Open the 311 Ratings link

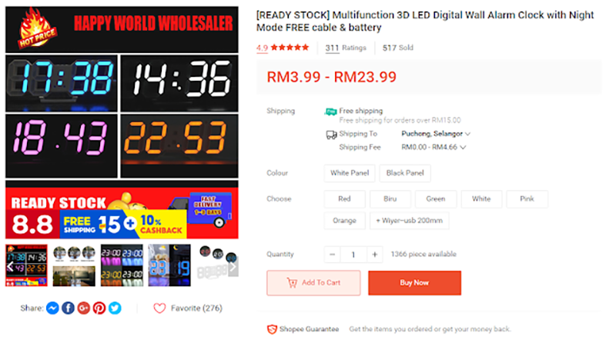click(x=346, y=48)
